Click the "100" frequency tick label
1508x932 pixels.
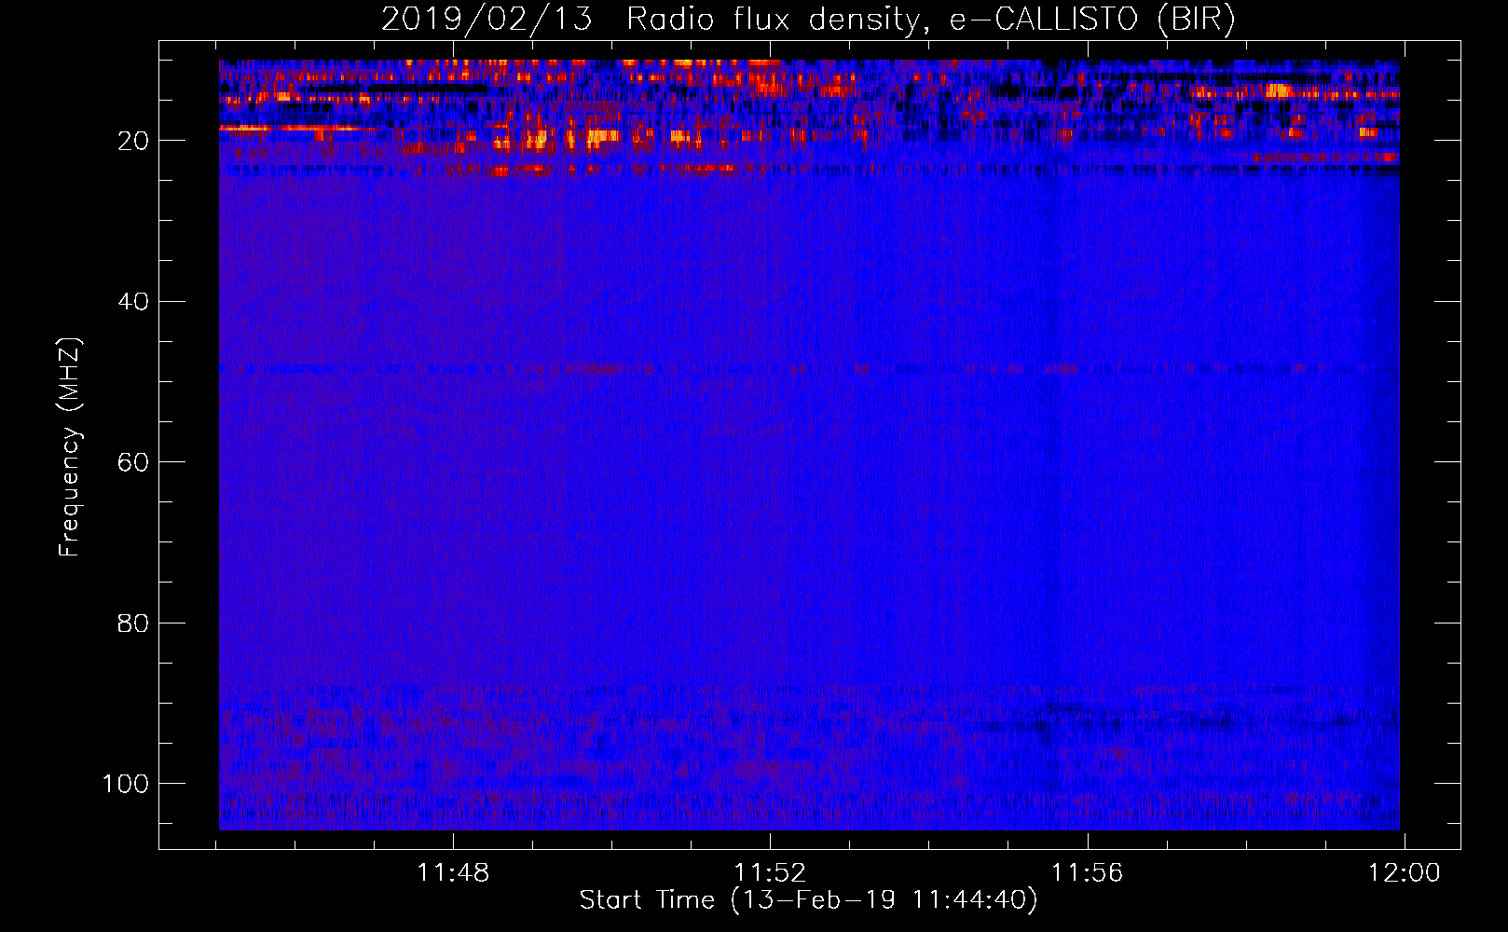(x=126, y=784)
